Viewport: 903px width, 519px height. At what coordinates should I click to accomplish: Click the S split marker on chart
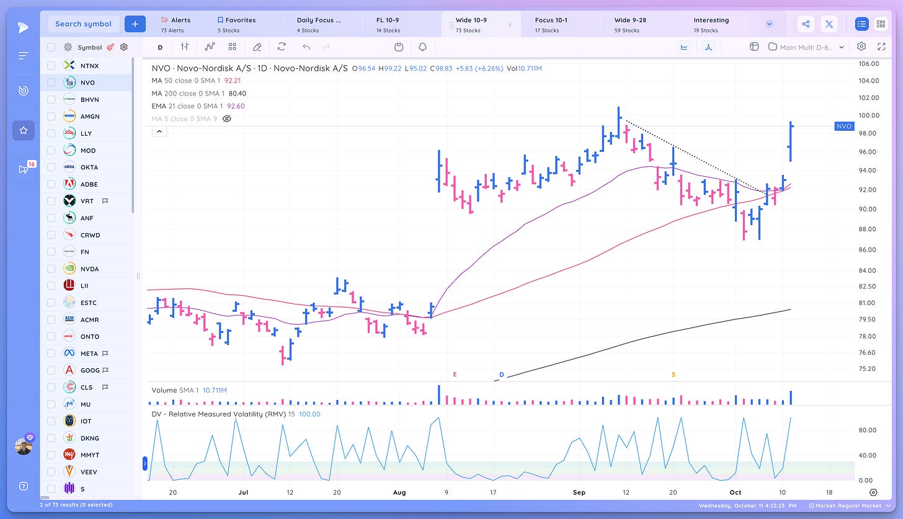(x=674, y=375)
